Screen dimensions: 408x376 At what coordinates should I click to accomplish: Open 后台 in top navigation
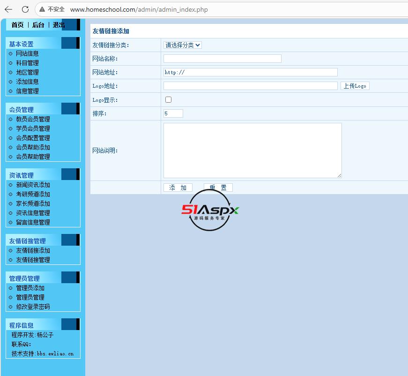coord(38,25)
